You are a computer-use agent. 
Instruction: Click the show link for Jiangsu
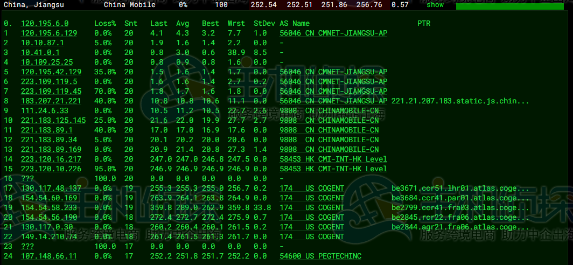[435, 5]
